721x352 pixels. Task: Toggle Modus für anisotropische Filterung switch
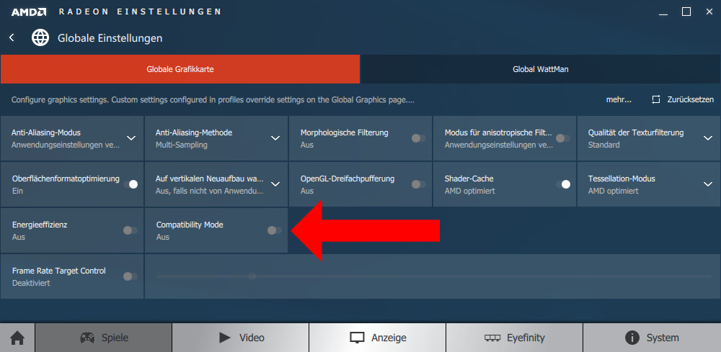tap(563, 138)
